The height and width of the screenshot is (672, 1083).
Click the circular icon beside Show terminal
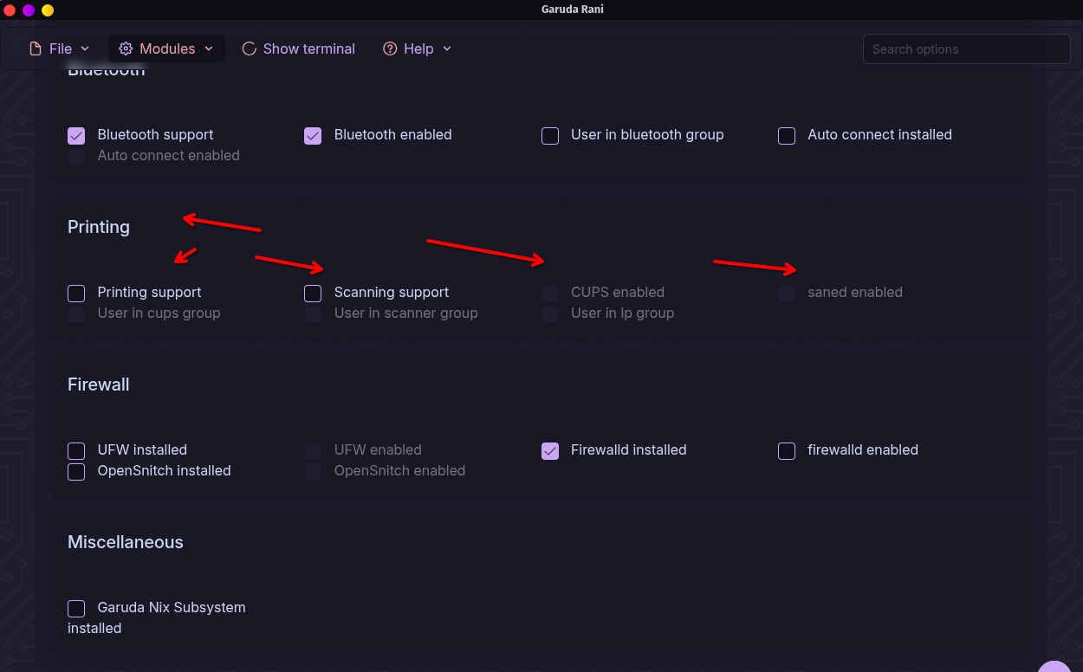pos(249,48)
